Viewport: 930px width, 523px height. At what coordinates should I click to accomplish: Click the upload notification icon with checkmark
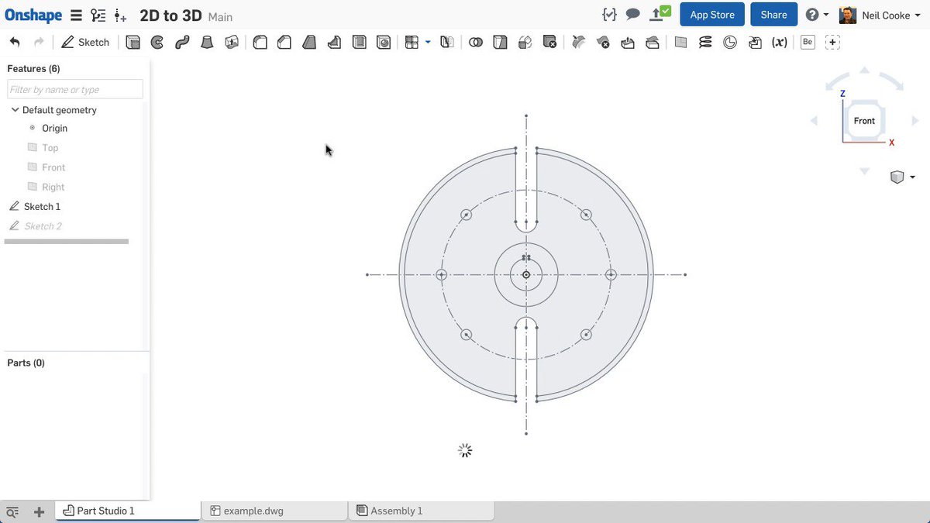point(660,14)
